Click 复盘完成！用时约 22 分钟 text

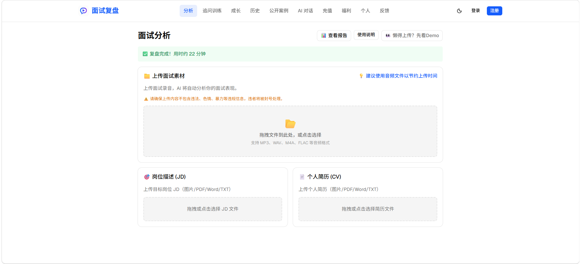[178, 54]
